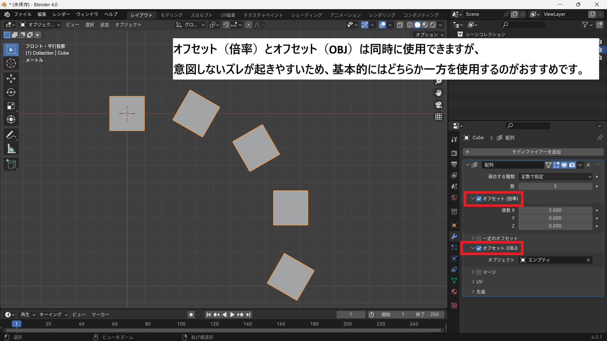Activate the Annotate pencil tool

11,135
